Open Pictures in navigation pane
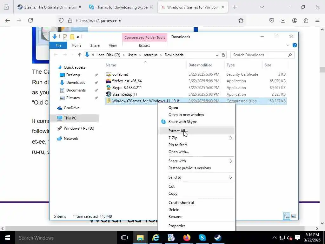325x244 pixels. (x=73, y=98)
